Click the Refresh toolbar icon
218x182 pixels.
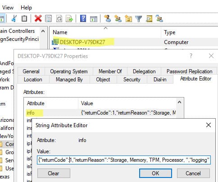pyautogui.click(x=59, y=19)
